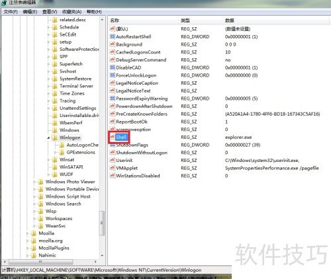The width and height of the screenshot is (331, 279).
Task: Select the AutoRestartShell DWORD icon
Action: pyautogui.click(x=113, y=36)
